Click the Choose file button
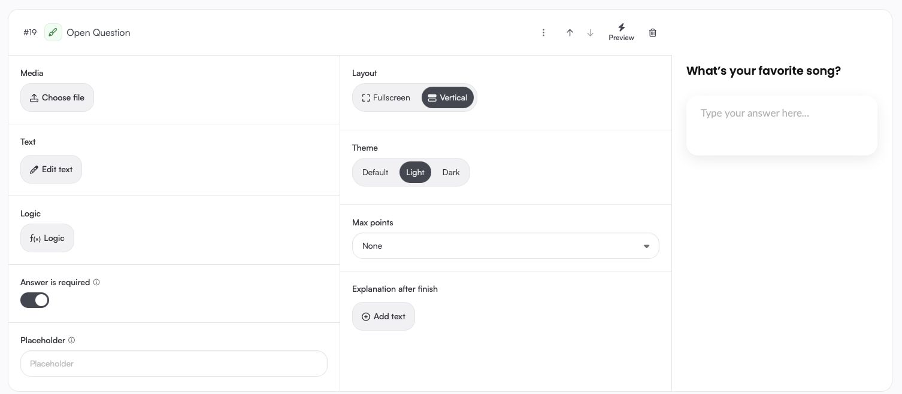Image resolution: width=902 pixels, height=394 pixels. pos(57,97)
